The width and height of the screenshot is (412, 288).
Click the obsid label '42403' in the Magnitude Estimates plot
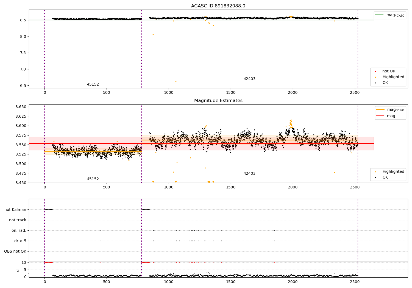pyautogui.click(x=249, y=174)
